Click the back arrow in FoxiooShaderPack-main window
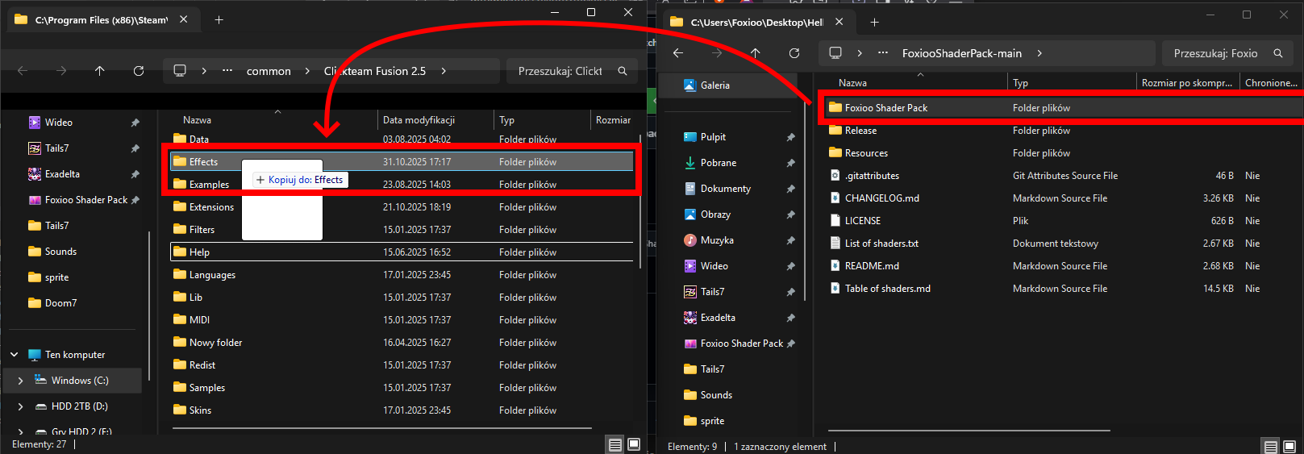Screen dimensions: 1304x454 click(x=678, y=53)
